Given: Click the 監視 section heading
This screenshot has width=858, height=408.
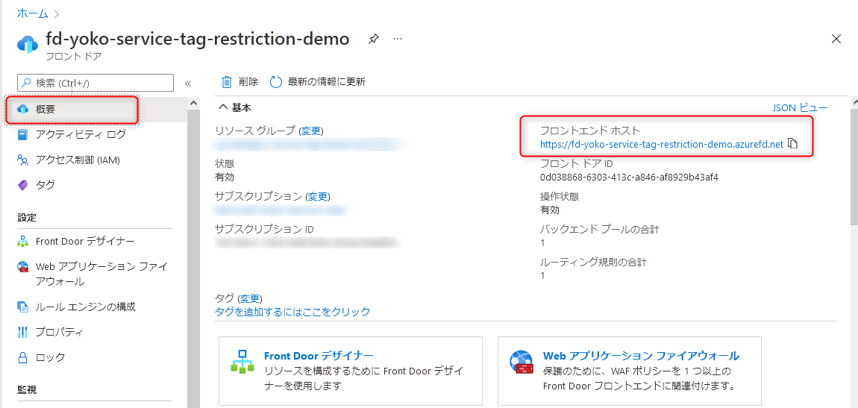Looking at the screenshot, I should [27, 390].
